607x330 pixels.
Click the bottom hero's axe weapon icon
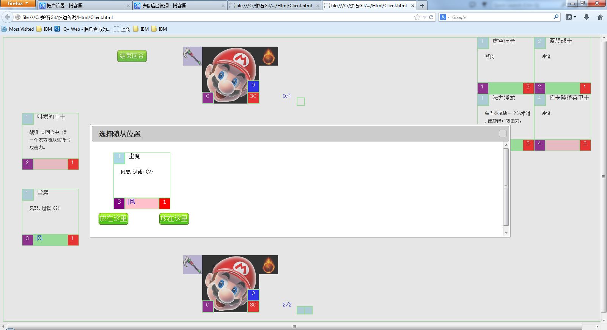tap(193, 265)
